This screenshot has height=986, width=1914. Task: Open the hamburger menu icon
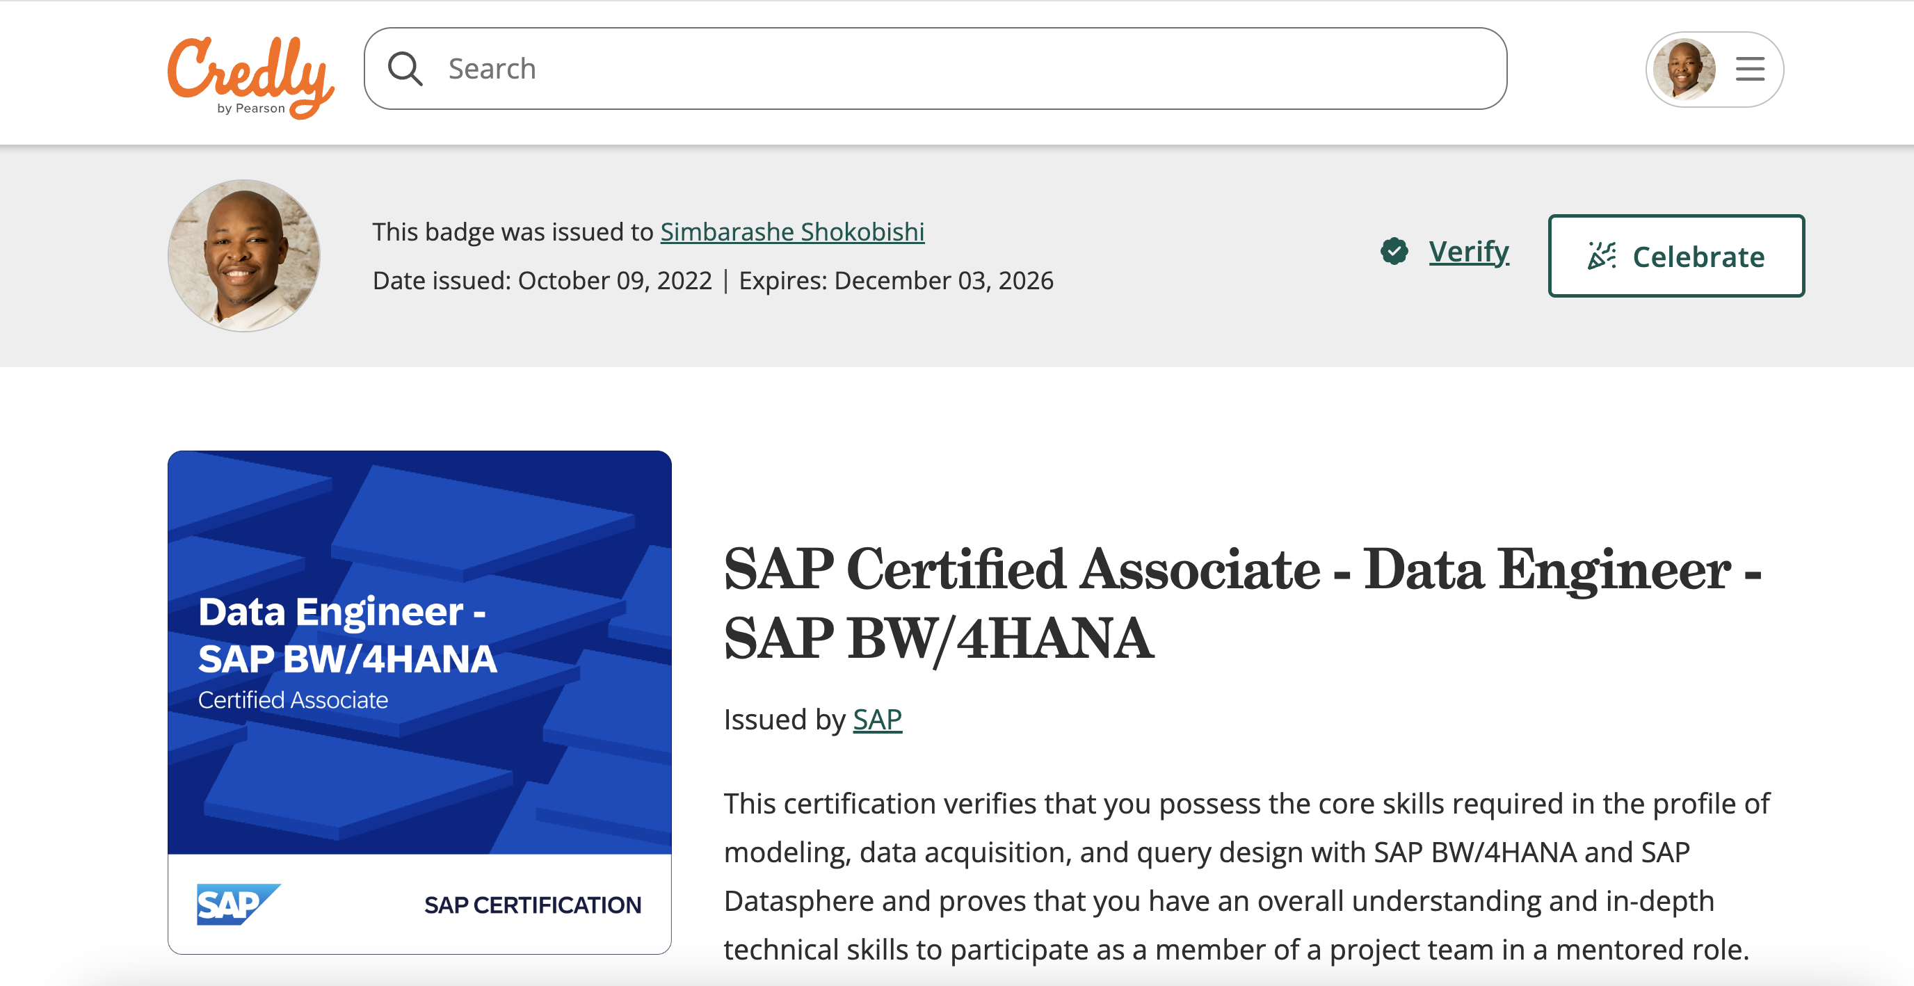click(x=1749, y=69)
